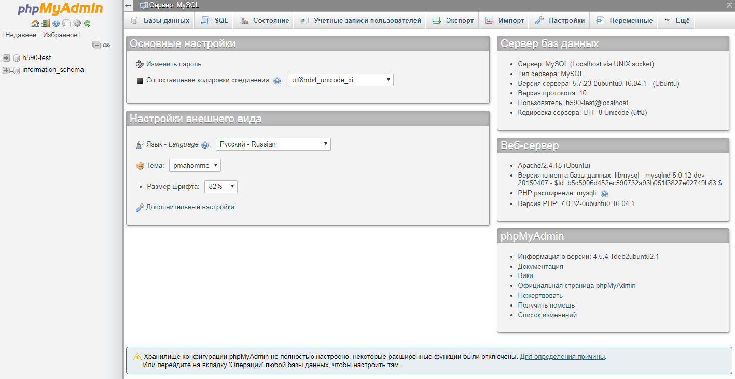The height and width of the screenshot is (379, 735).
Task: Click Сервер: MySQL breadcrumb link
Action: [174, 5]
